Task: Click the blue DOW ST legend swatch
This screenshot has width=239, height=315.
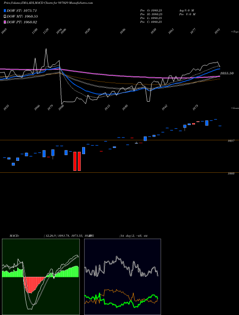Action: click(x=5, y=10)
